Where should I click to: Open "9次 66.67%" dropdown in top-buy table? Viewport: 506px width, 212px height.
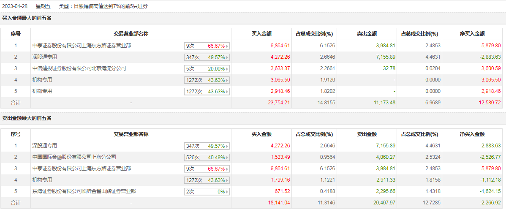207,46
